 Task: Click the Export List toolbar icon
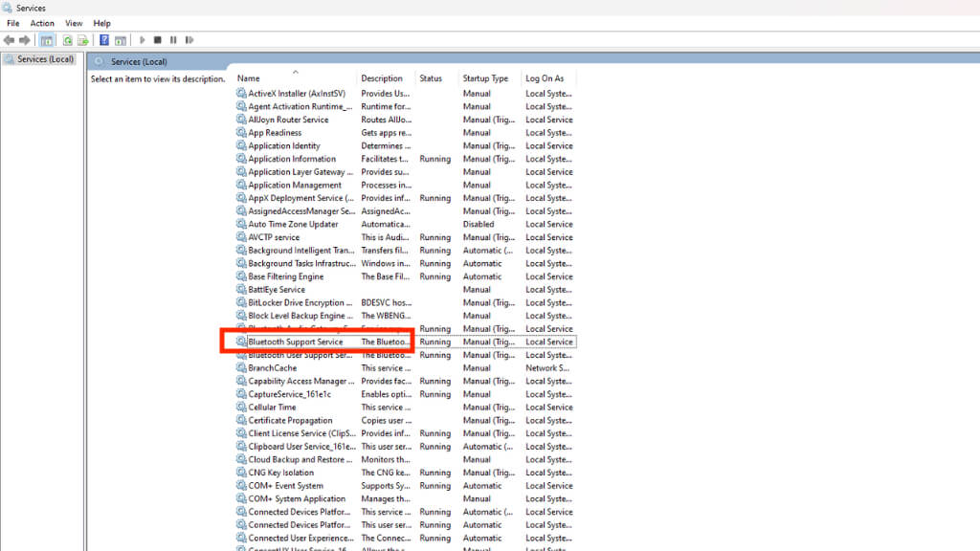82,40
